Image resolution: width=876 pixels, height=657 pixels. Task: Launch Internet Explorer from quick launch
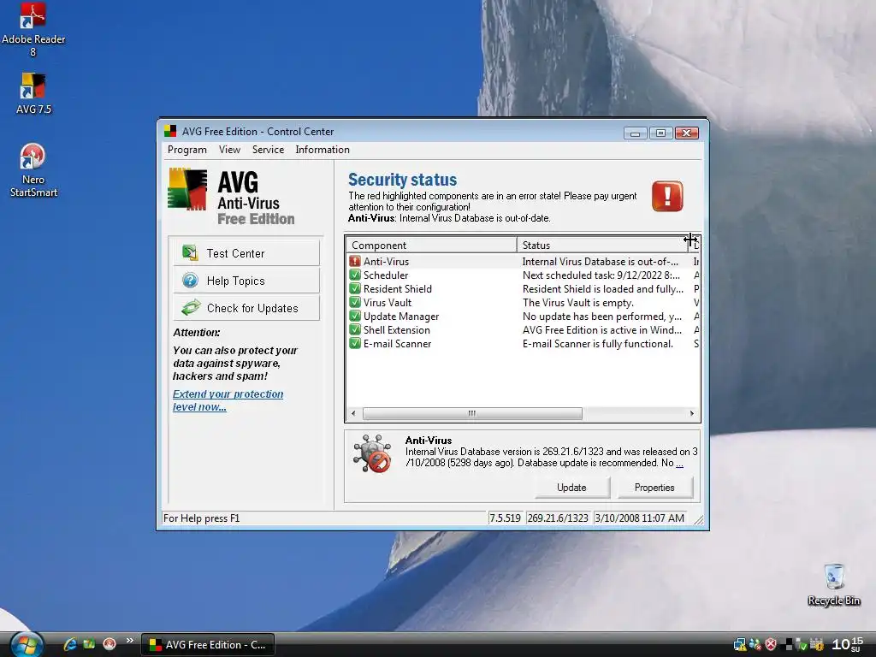(x=70, y=644)
